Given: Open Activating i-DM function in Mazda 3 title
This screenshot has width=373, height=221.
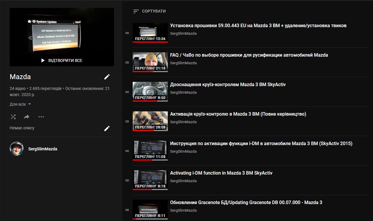Looking at the screenshot, I should 221,173.
